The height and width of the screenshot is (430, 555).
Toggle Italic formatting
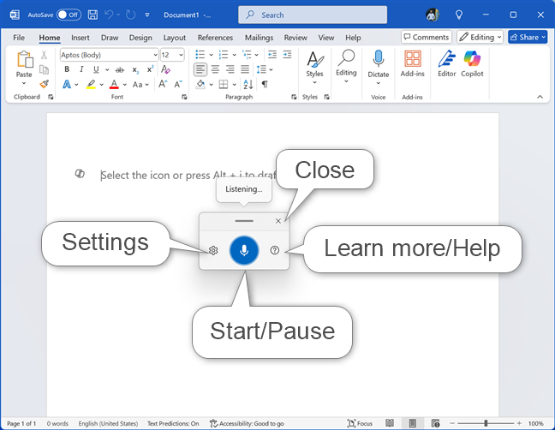(x=81, y=69)
